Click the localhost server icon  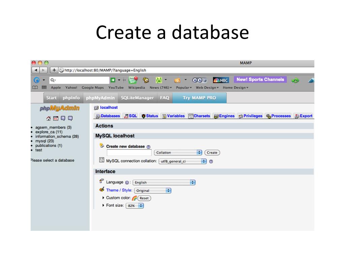point(96,108)
